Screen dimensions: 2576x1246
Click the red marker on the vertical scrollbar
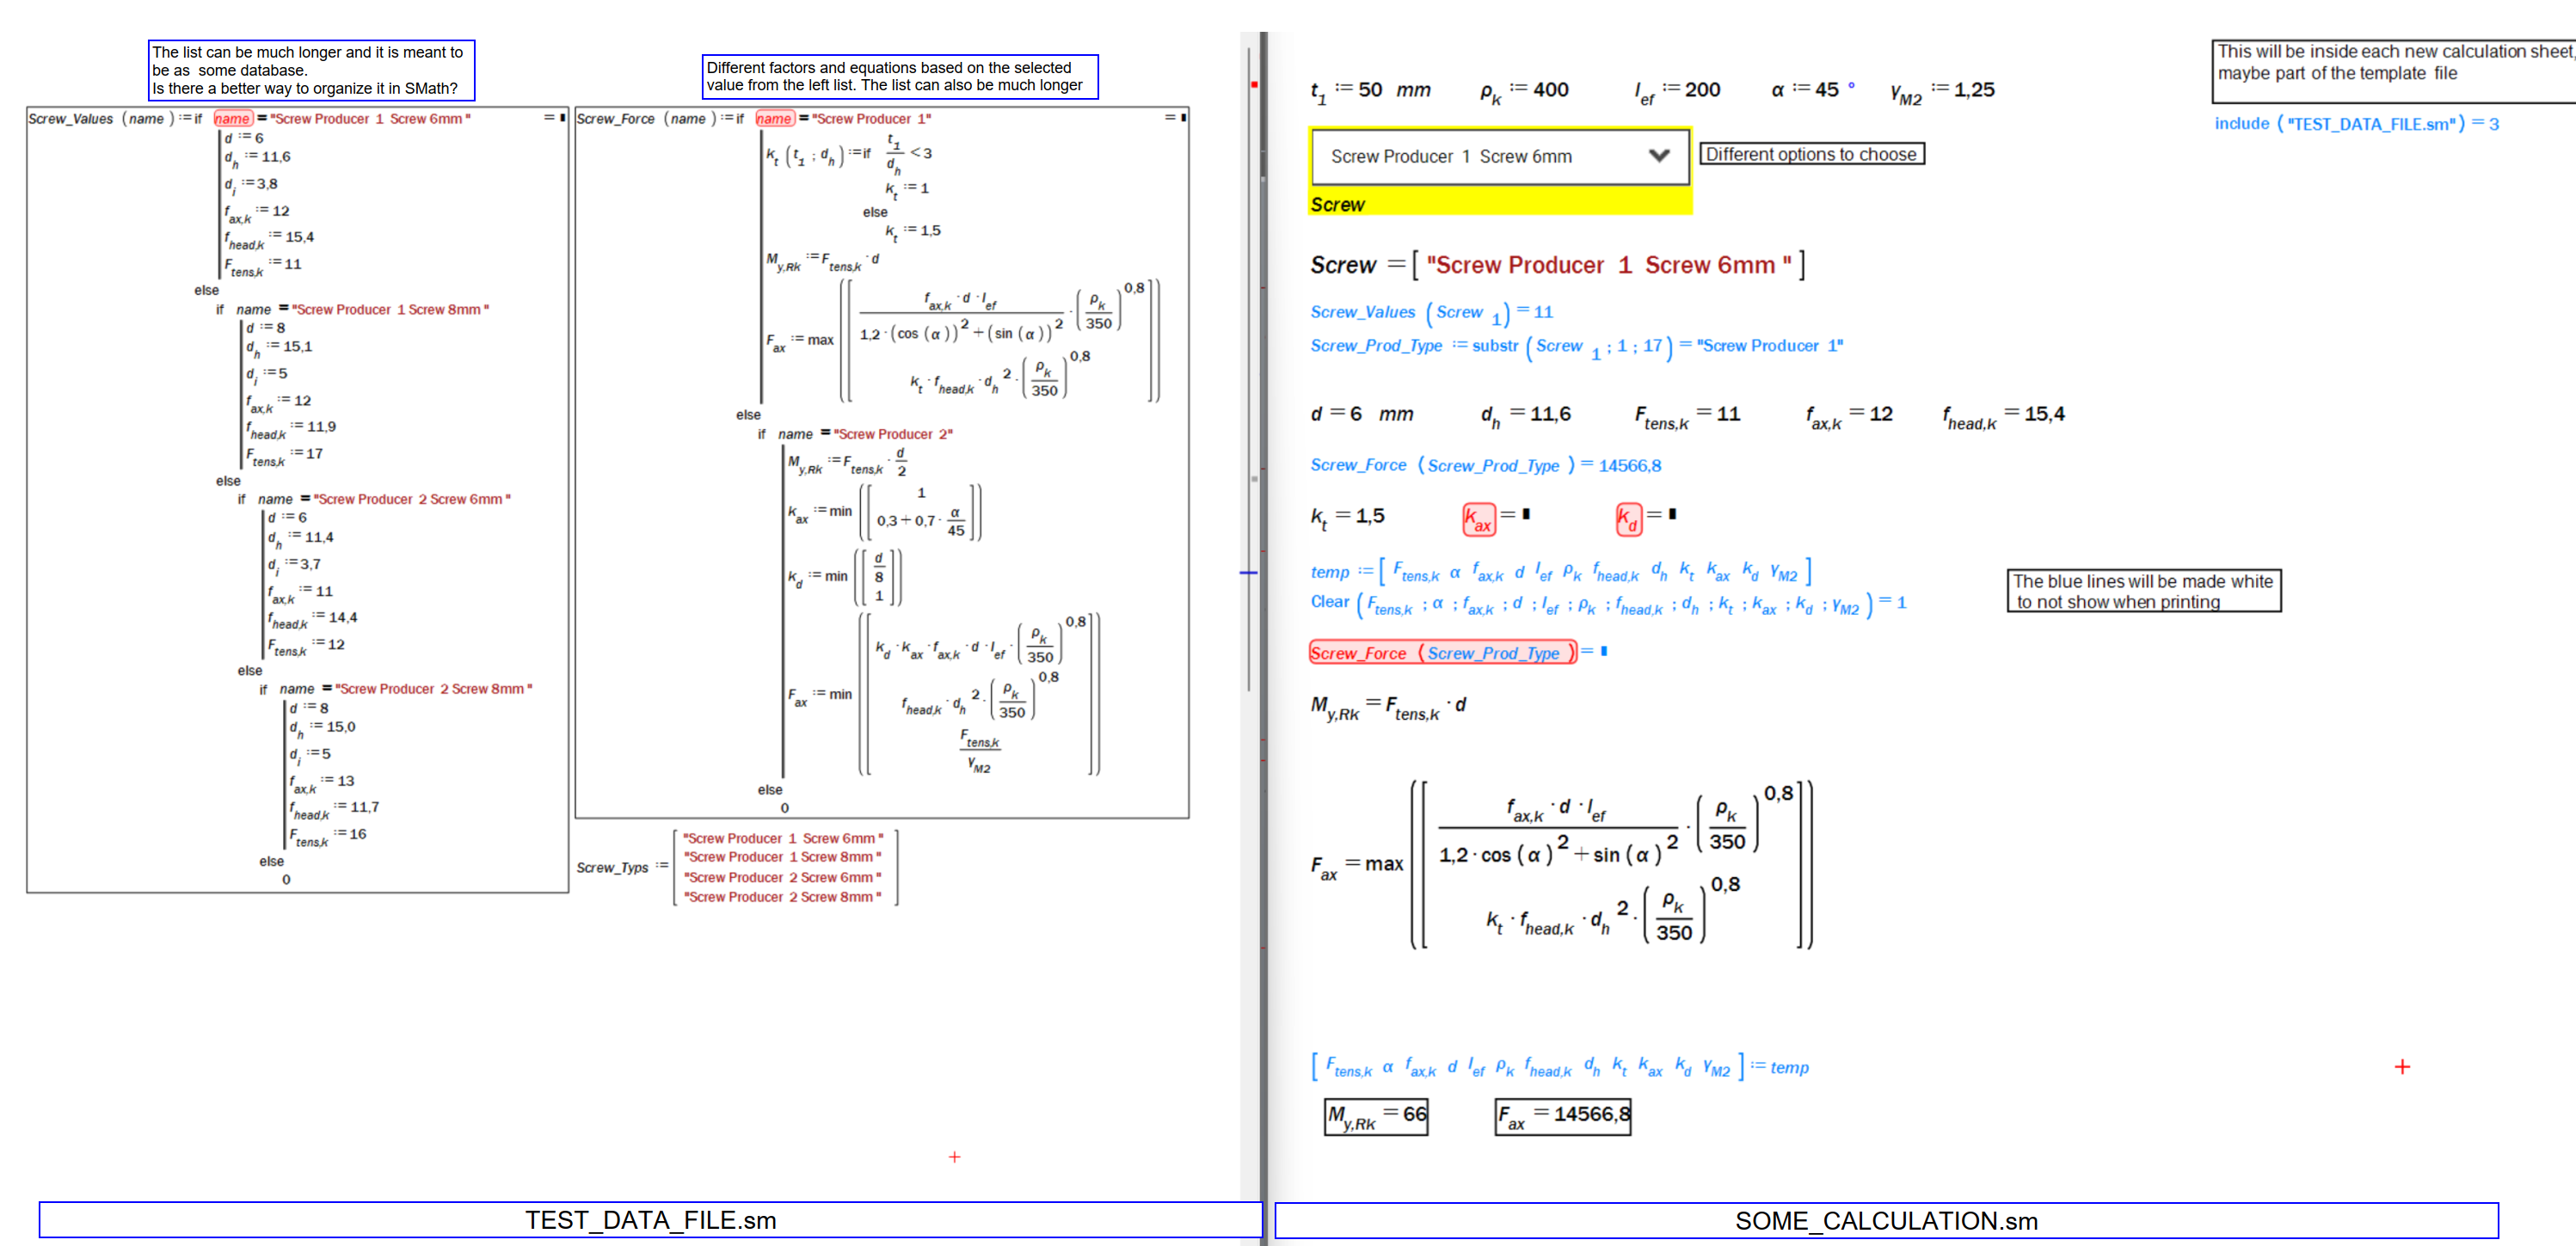[x=1253, y=85]
